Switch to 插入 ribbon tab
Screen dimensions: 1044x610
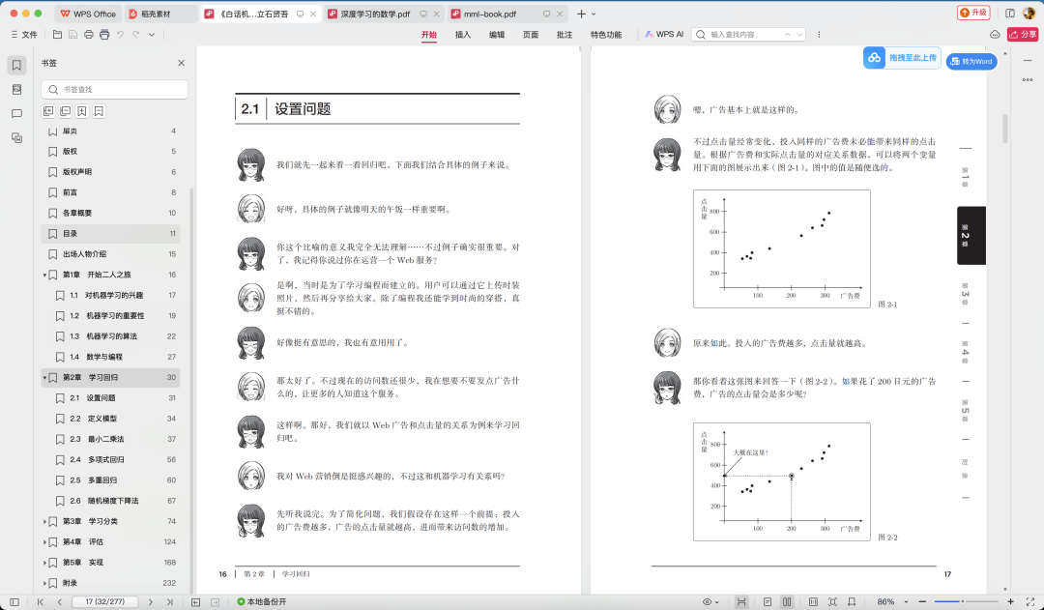(463, 34)
